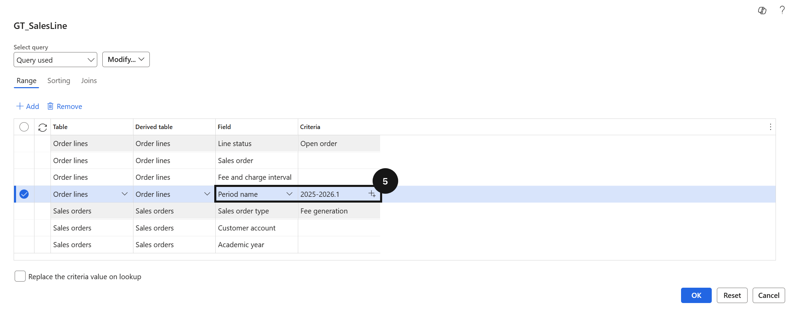Open the Help question mark icon

(x=782, y=10)
